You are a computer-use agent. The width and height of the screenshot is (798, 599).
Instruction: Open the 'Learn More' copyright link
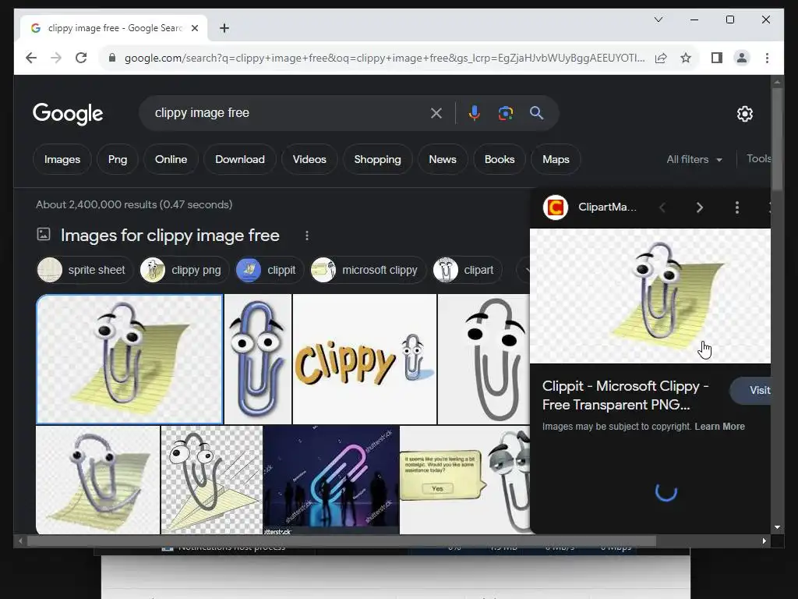(719, 427)
